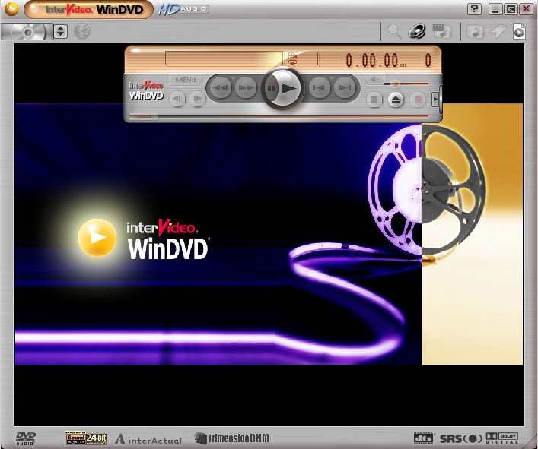Open the magnifier zoom tool

pyautogui.click(x=394, y=31)
